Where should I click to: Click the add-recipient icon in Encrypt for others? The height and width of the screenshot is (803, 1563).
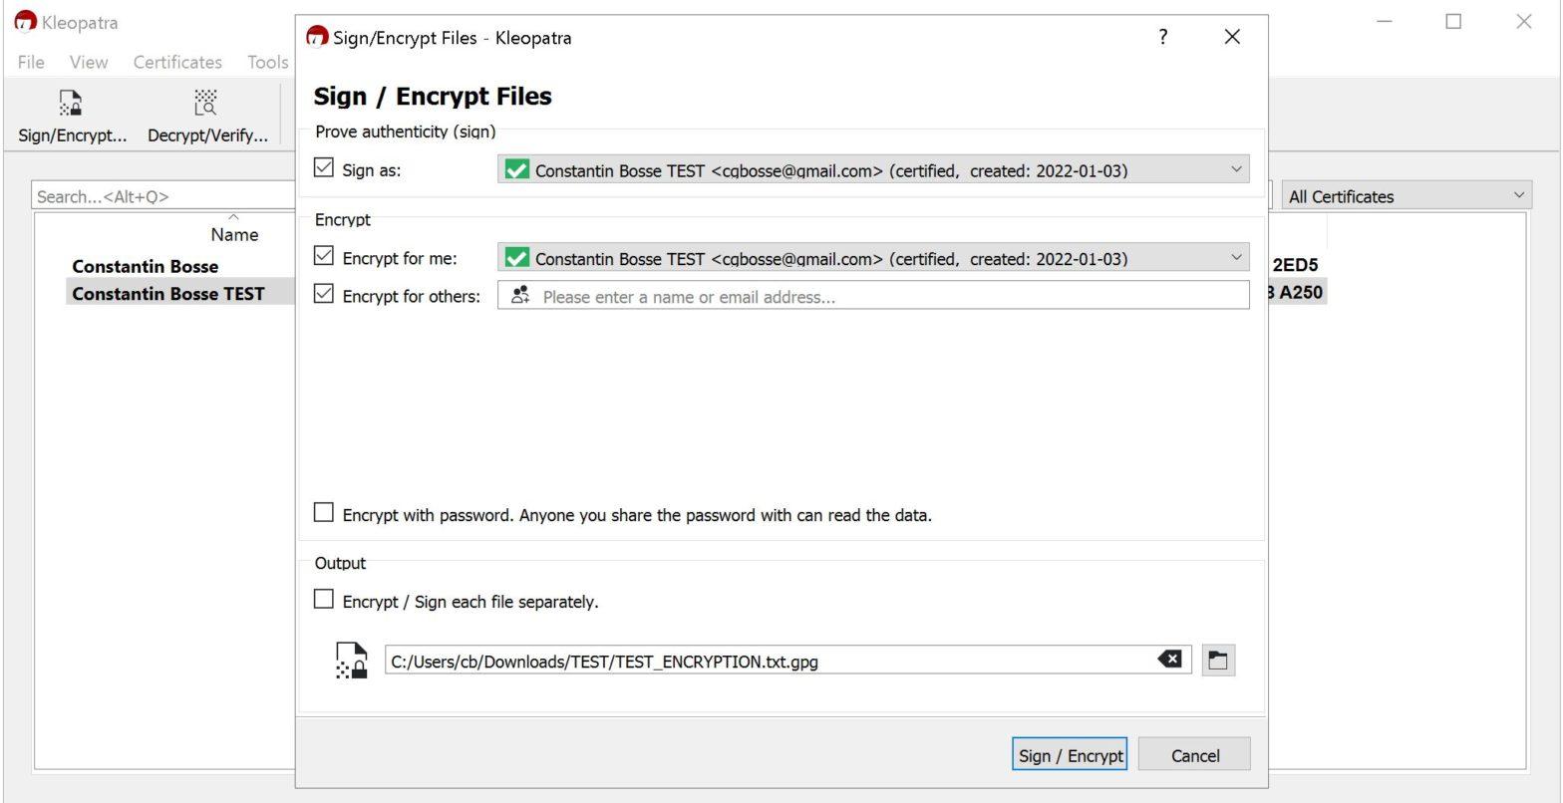520,295
